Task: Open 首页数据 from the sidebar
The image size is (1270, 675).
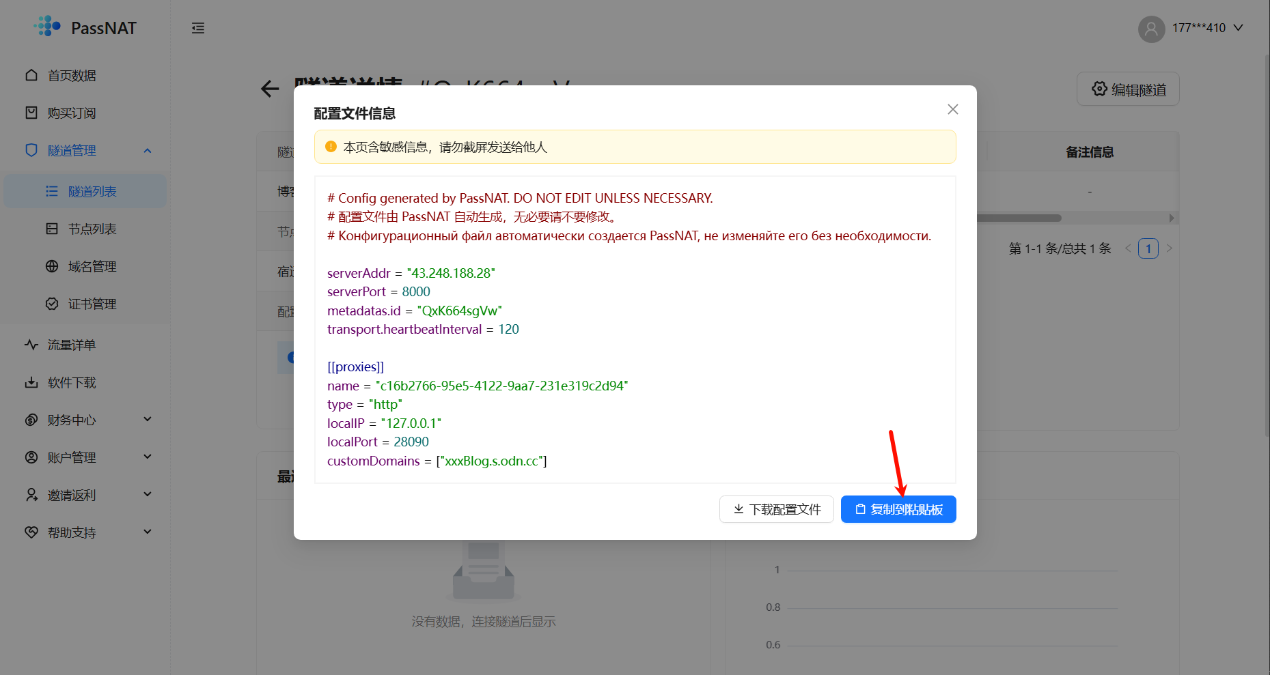Action: pos(72,76)
